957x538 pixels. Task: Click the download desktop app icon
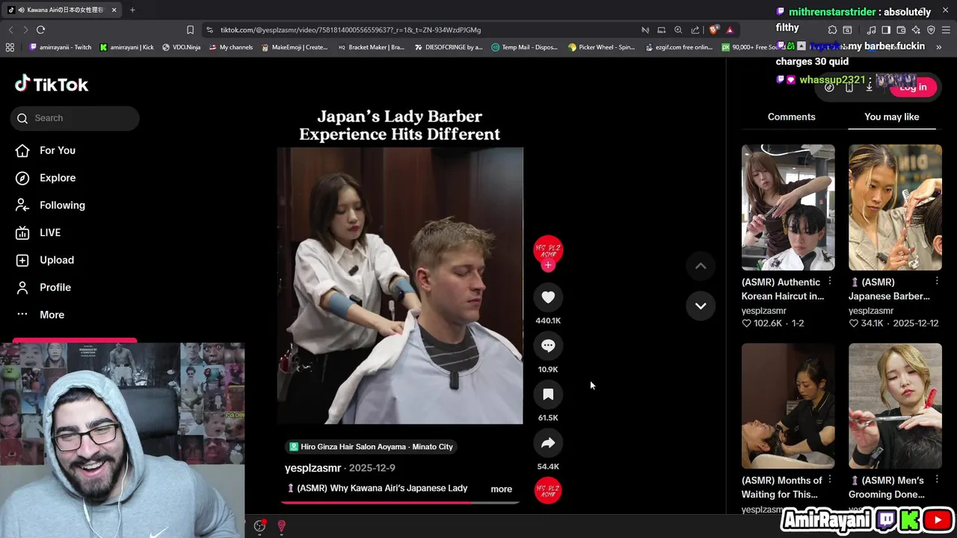click(869, 87)
